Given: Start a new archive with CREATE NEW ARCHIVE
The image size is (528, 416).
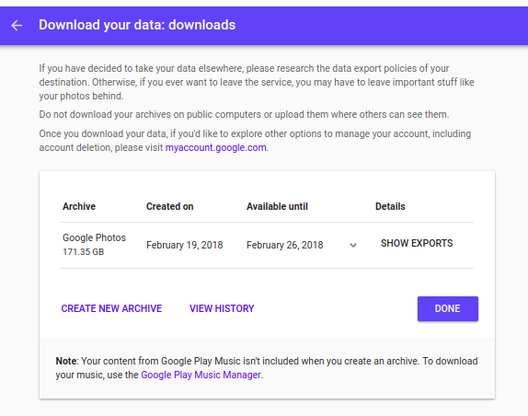Looking at the screenshot, I should click(x=111, y=308).
